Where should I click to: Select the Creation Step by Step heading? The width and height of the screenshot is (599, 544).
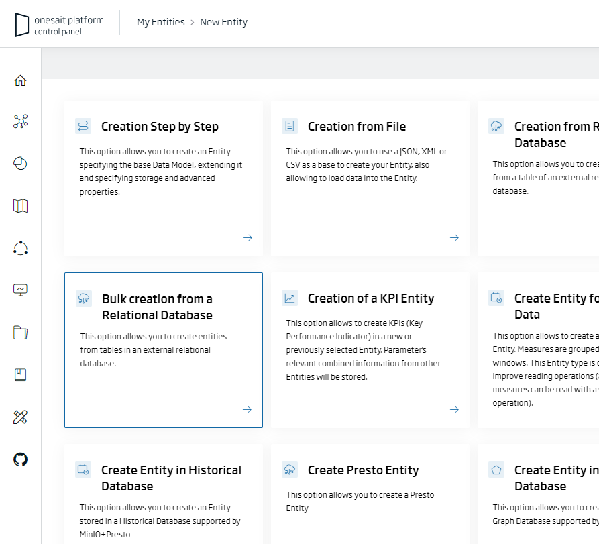click(160, 127)
